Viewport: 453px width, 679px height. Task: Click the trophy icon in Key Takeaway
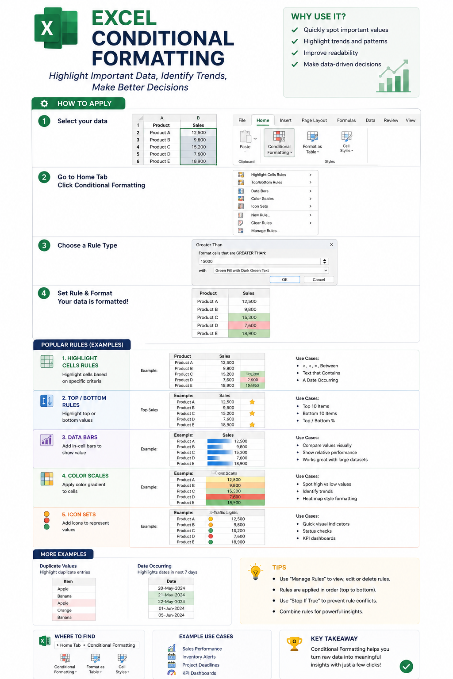coord(294,644)
